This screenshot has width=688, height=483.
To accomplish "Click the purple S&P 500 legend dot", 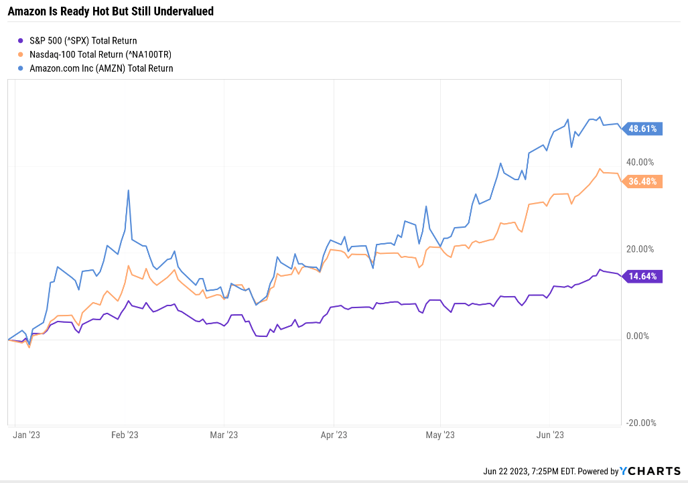I will coord(22,41).
